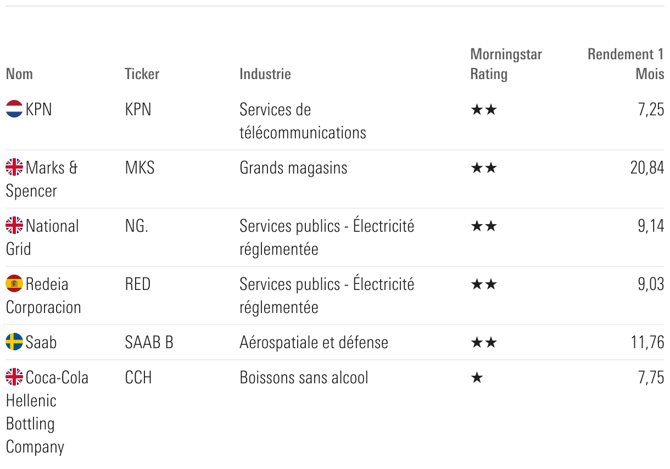The width and height of the screenshot is (670, 469).
Task: Click the Netherlands flag icon beside KPN
Action: point(14,109)
